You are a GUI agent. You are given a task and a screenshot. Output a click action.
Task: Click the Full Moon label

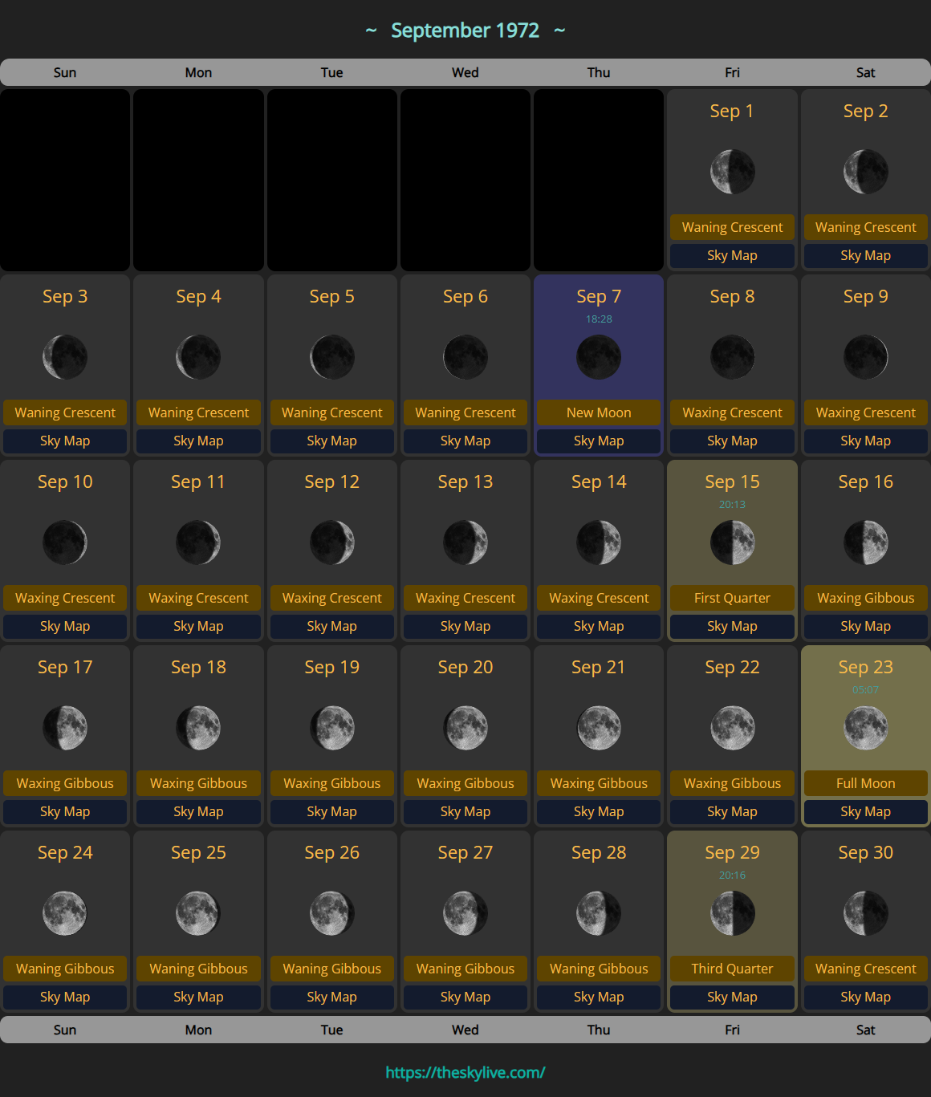865,783
